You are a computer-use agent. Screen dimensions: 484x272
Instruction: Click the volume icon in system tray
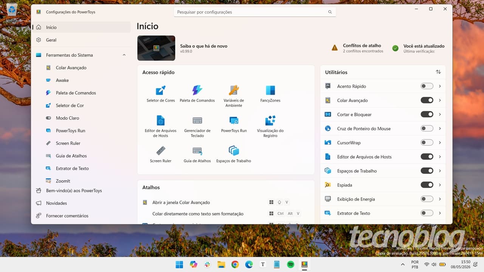434,264
